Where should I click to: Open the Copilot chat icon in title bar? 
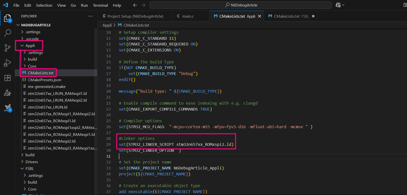click(x=338, y=5)
